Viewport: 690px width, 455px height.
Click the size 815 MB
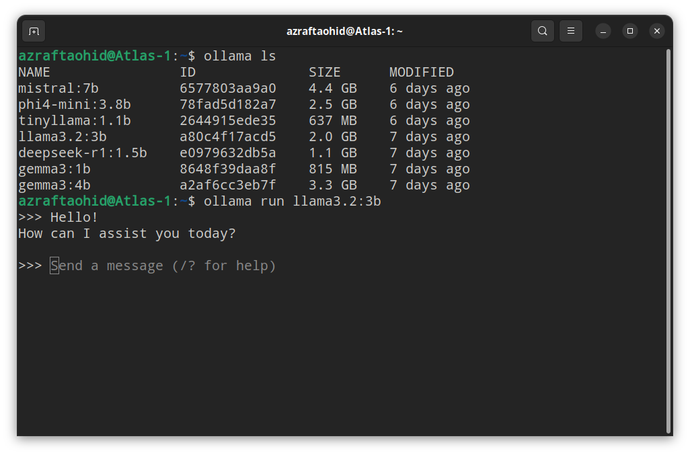tap(333, 169)
